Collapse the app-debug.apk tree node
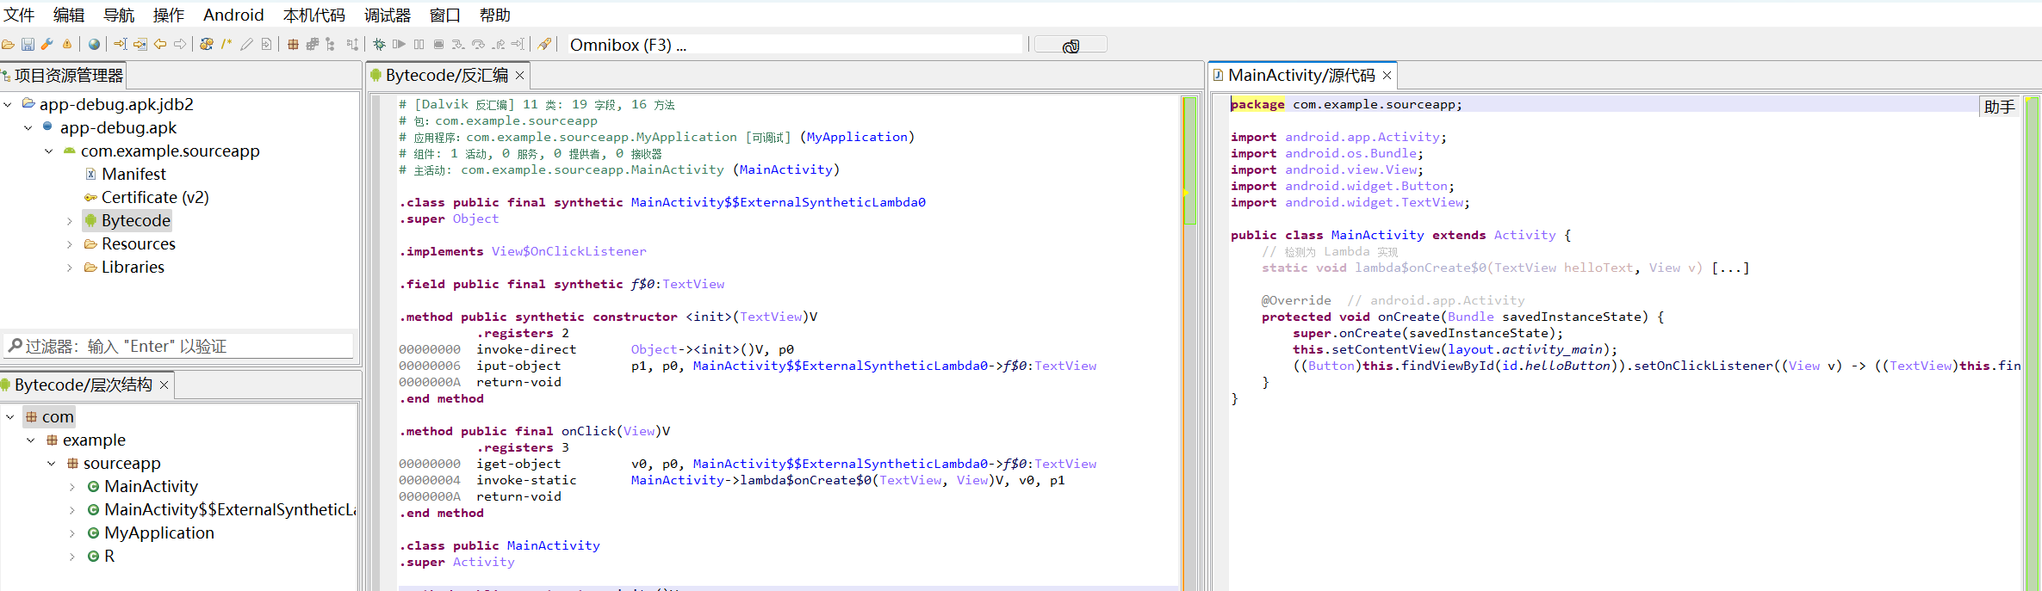 [x=28, y=127]
